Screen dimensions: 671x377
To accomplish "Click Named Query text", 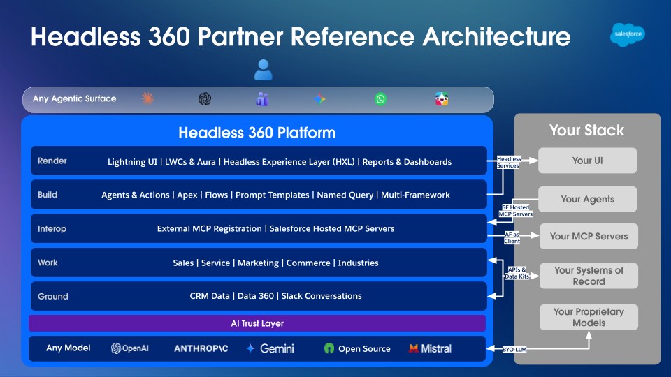I will pyautogui.click(x=345, y=195).
